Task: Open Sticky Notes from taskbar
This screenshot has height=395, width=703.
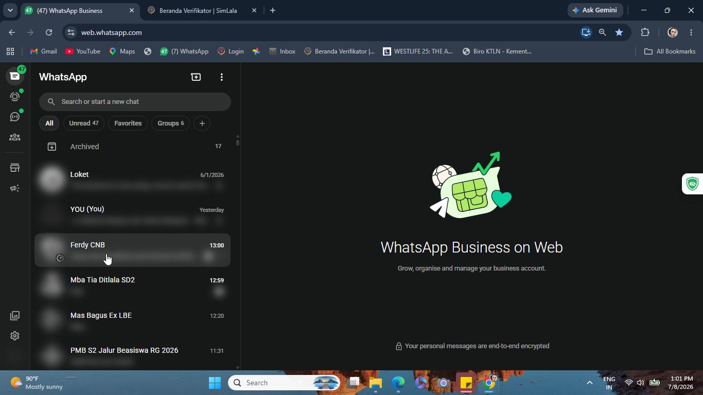Action: (x=466, y=383)
